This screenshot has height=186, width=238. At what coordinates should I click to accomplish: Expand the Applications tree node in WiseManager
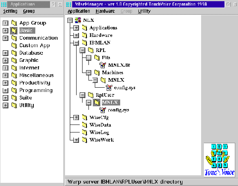tap(76, 28)
